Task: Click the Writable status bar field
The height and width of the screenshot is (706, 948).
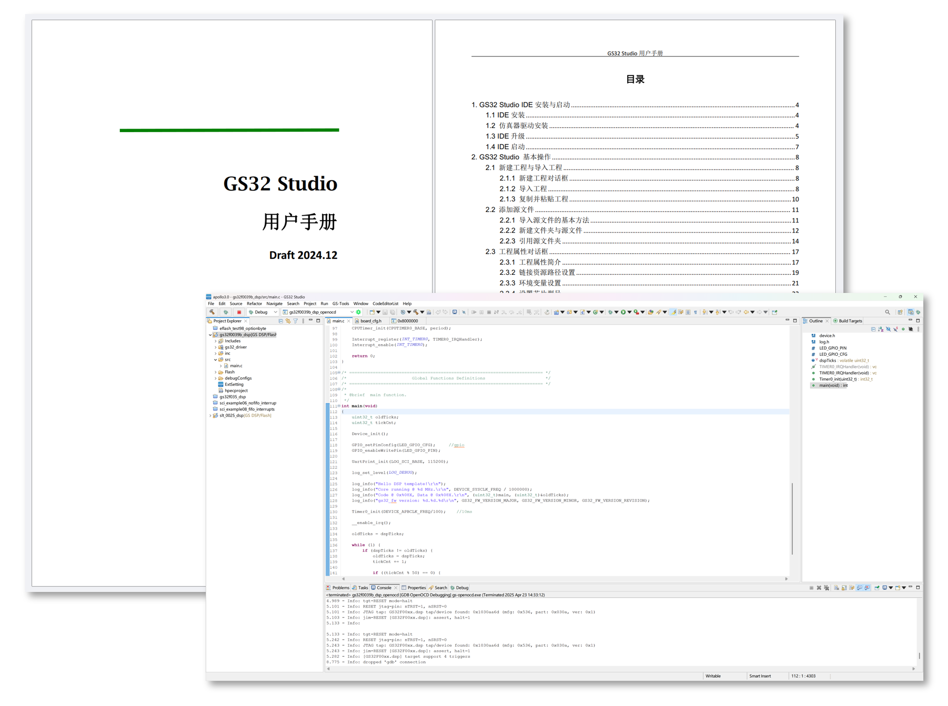Action: click(x=713, y=676)
